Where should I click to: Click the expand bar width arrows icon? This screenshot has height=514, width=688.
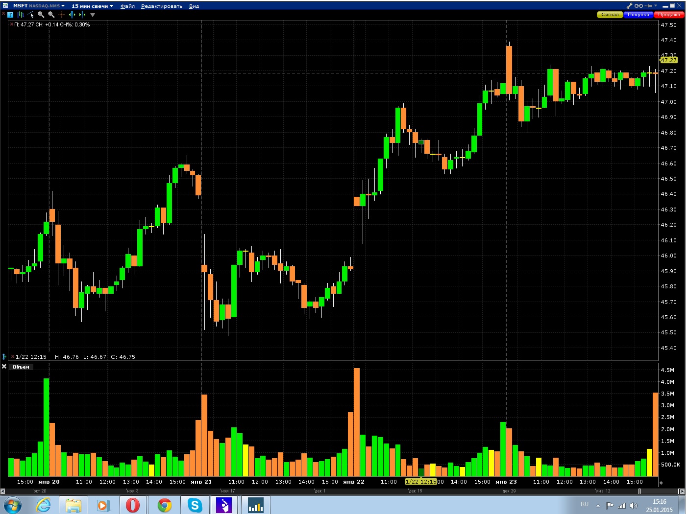pyautogui.click(x=72, y=15)
